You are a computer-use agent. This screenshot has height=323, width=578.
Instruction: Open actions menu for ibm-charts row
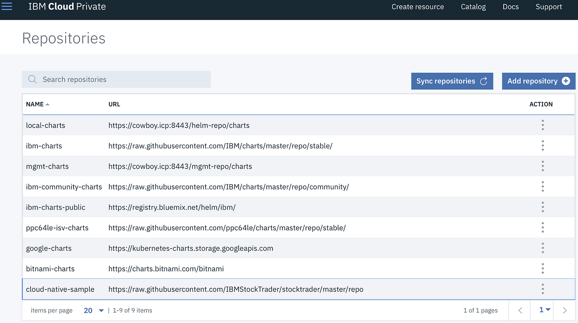click(542, 145)
